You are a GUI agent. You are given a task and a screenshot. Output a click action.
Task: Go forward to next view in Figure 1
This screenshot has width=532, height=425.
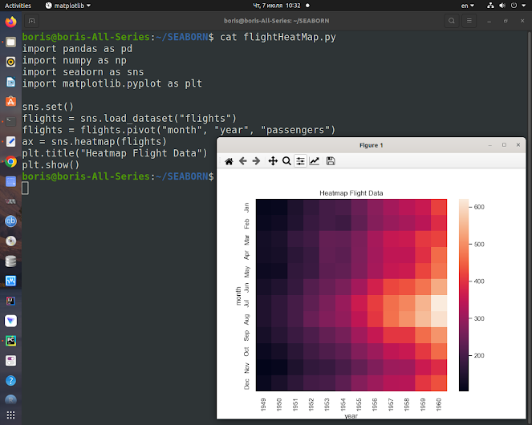[256, 161]
